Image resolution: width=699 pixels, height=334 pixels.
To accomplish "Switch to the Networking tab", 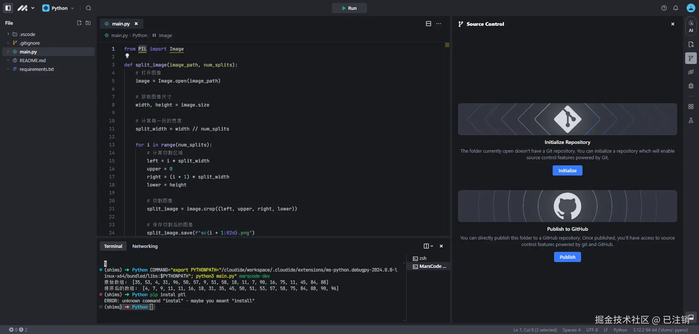I will point(145,246).
